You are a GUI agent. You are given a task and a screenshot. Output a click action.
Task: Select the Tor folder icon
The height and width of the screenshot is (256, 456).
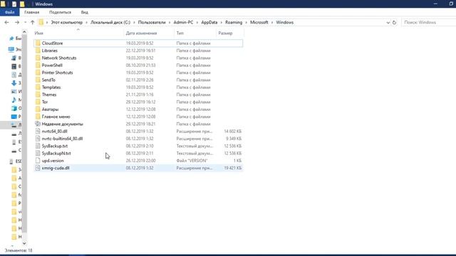tap(38, 102)
